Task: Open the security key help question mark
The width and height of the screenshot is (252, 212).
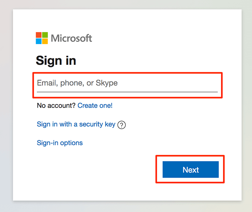Action: [x=122, y=125]
